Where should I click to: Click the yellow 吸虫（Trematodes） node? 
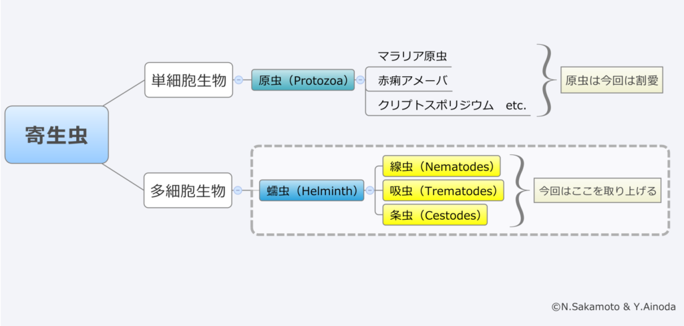(x=443, y=191)
